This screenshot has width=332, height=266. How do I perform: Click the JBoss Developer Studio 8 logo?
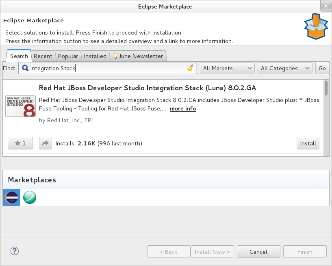(20, 106)
